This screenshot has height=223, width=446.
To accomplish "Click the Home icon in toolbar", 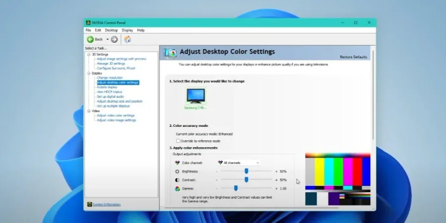I will [127, 39].
